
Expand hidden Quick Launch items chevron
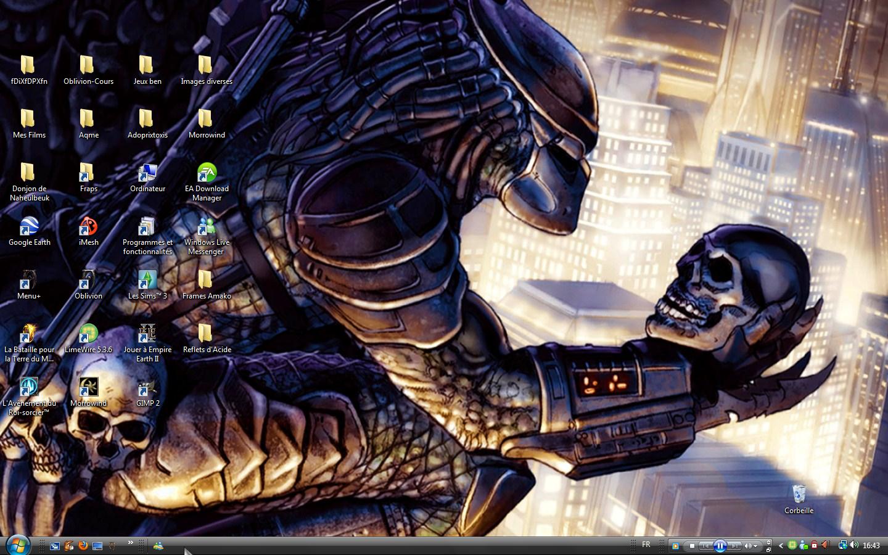click(130, 543)
